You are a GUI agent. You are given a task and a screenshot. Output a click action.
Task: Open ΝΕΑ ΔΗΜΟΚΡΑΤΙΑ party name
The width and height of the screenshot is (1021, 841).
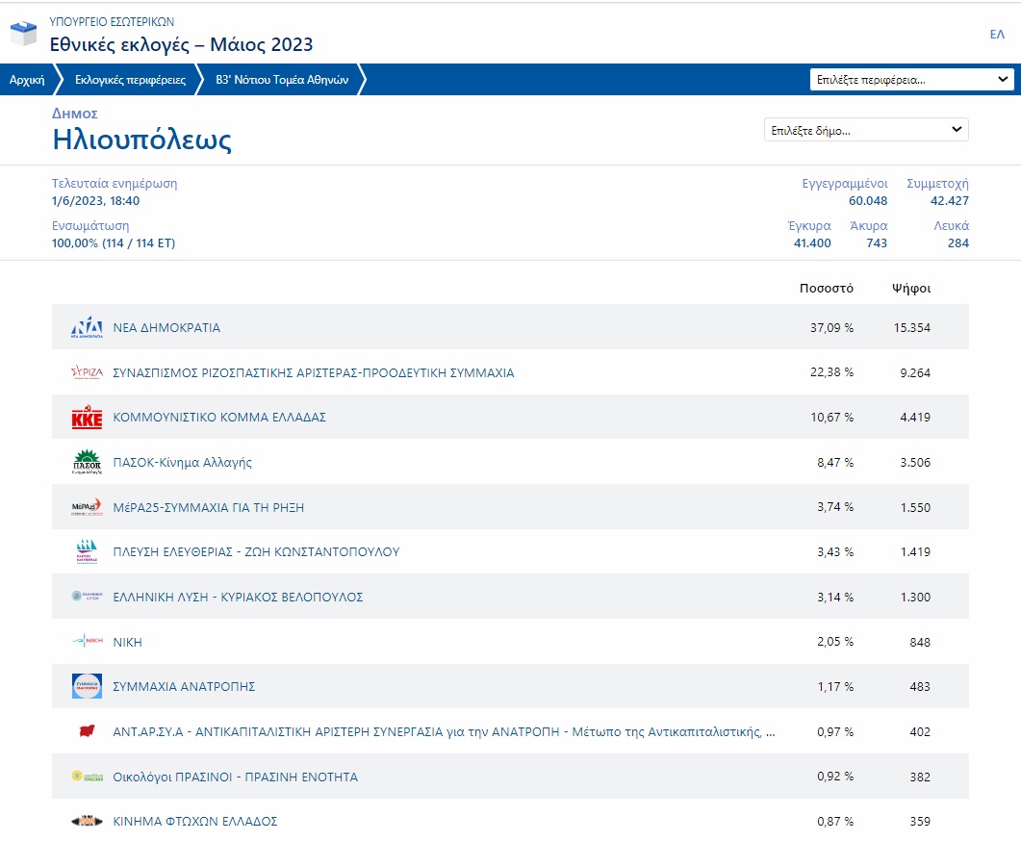[166, 327]
